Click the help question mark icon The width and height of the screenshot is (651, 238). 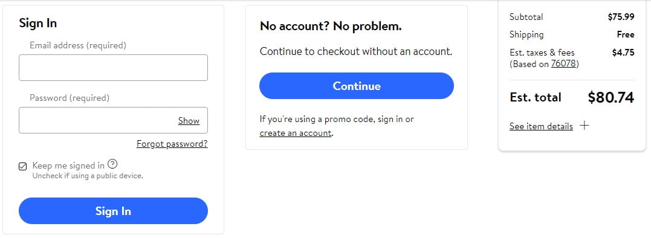(x=112, y=164)
